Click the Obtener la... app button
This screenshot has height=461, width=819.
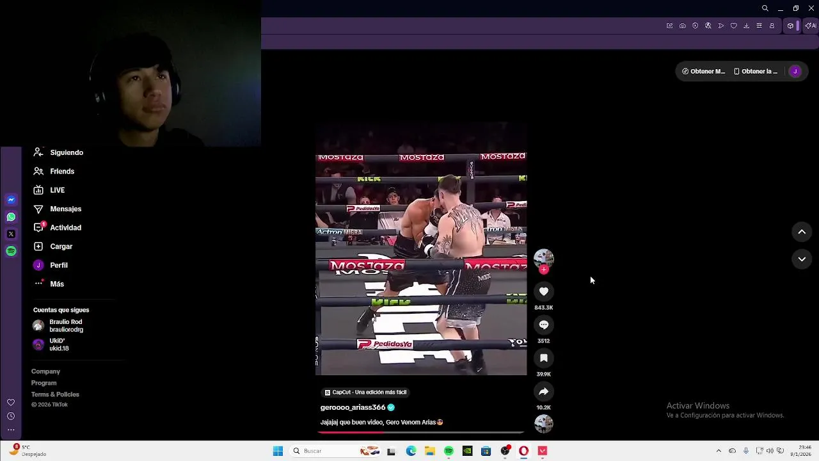pos(756,71)
